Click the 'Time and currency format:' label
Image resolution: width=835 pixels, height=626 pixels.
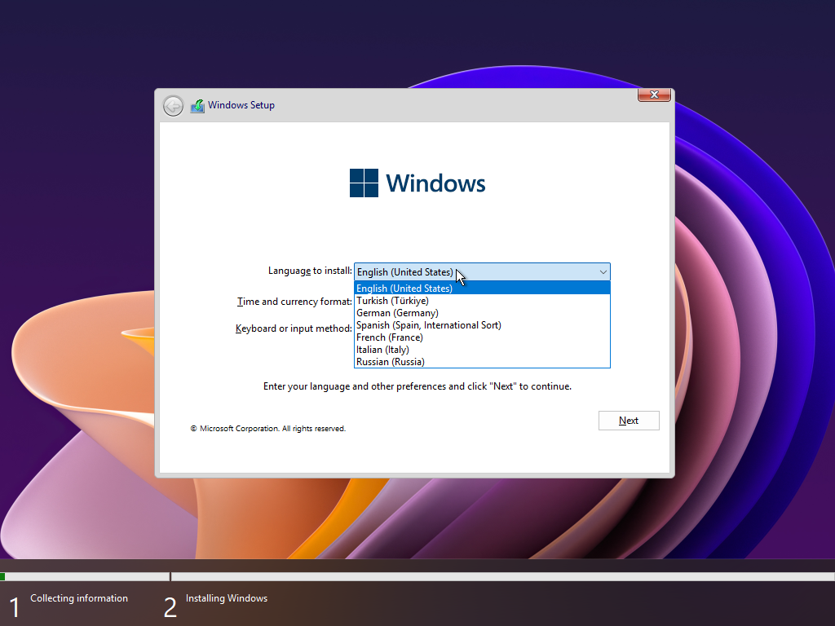click(294, 302)
